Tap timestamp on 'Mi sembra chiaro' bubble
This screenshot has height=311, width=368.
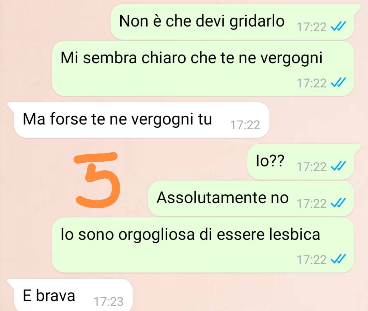tap(312, 83)
